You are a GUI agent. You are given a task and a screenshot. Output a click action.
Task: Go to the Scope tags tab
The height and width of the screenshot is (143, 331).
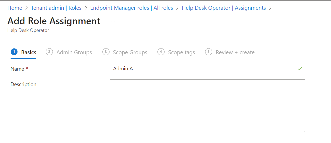click(x=182, y=52)
